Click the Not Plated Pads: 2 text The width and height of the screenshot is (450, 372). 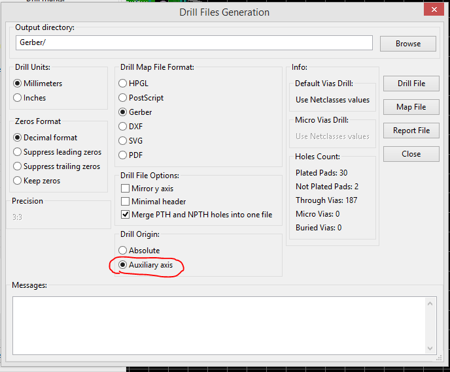(x=327, y=187)
